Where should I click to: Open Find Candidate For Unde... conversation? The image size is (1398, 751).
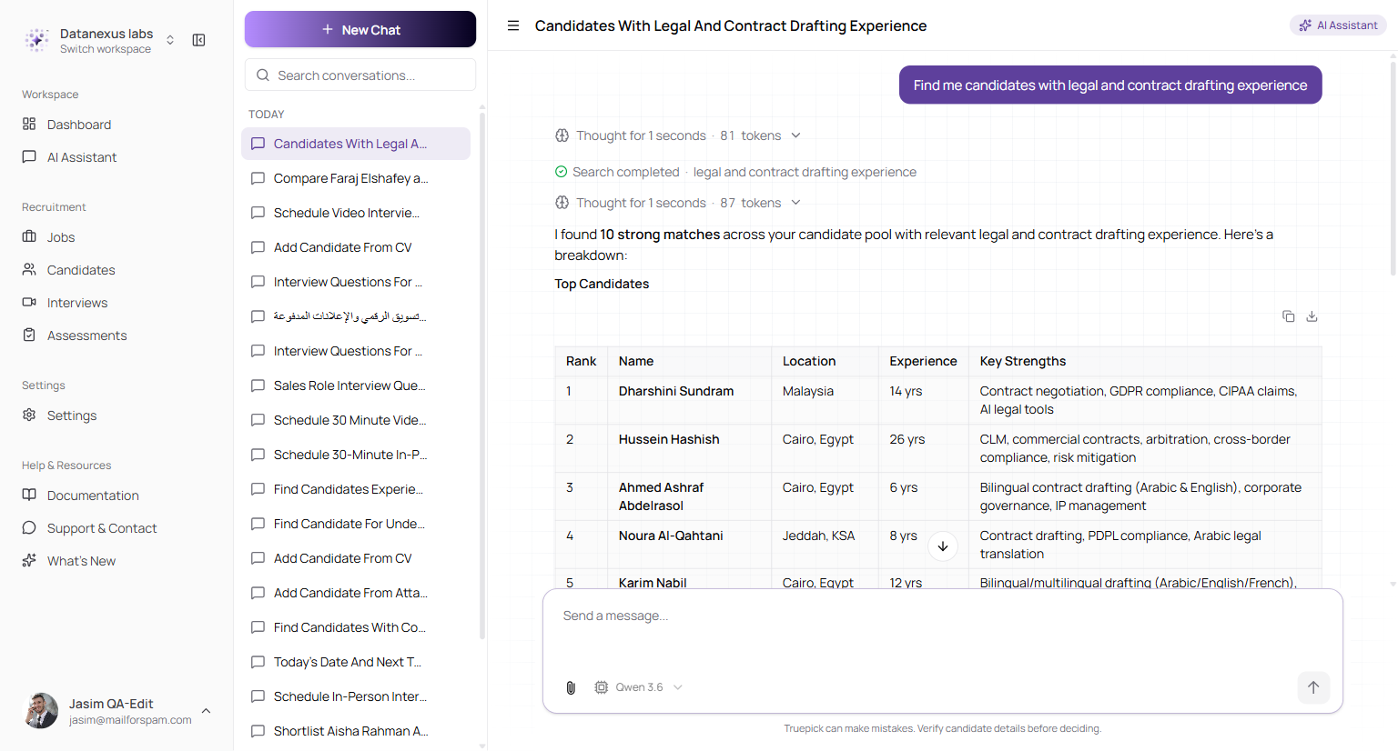[x=356, y=524]
